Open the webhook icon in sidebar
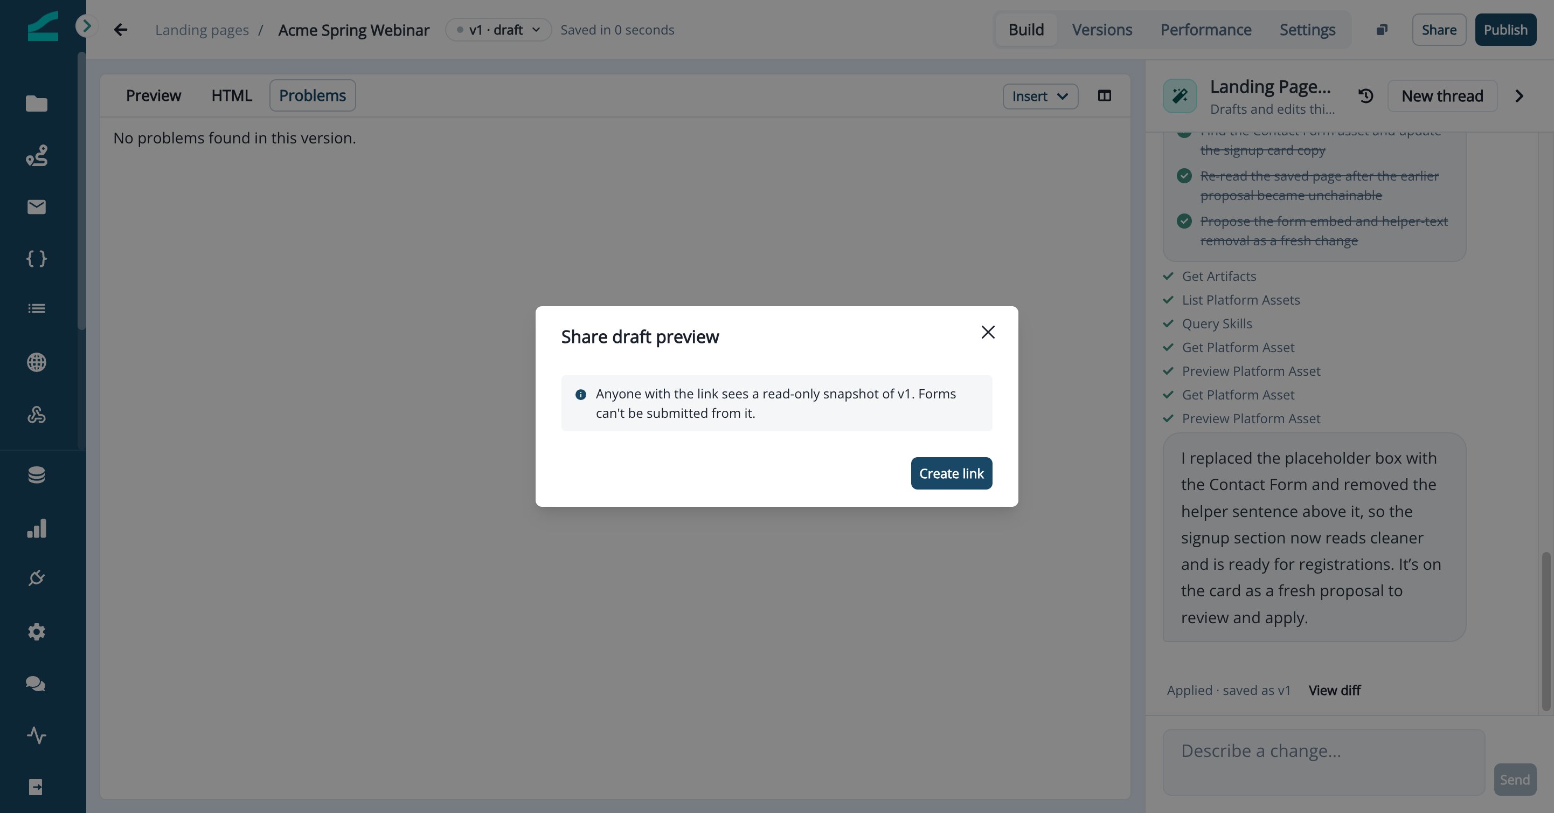 click(x=36, y=415)
